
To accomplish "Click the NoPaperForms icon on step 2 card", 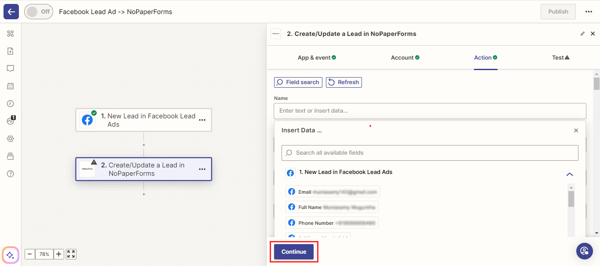I will pos(87,169).
